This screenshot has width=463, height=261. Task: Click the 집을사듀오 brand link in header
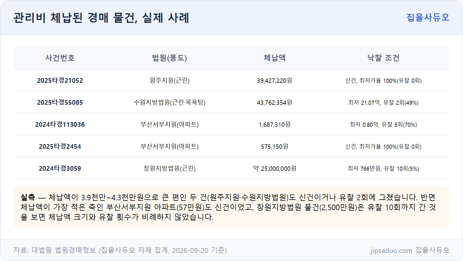tap(428, 17)
